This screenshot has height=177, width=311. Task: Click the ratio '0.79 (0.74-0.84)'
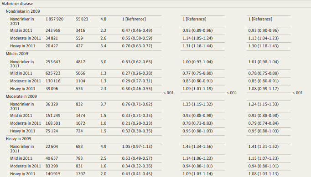click(x=264, y=123)
